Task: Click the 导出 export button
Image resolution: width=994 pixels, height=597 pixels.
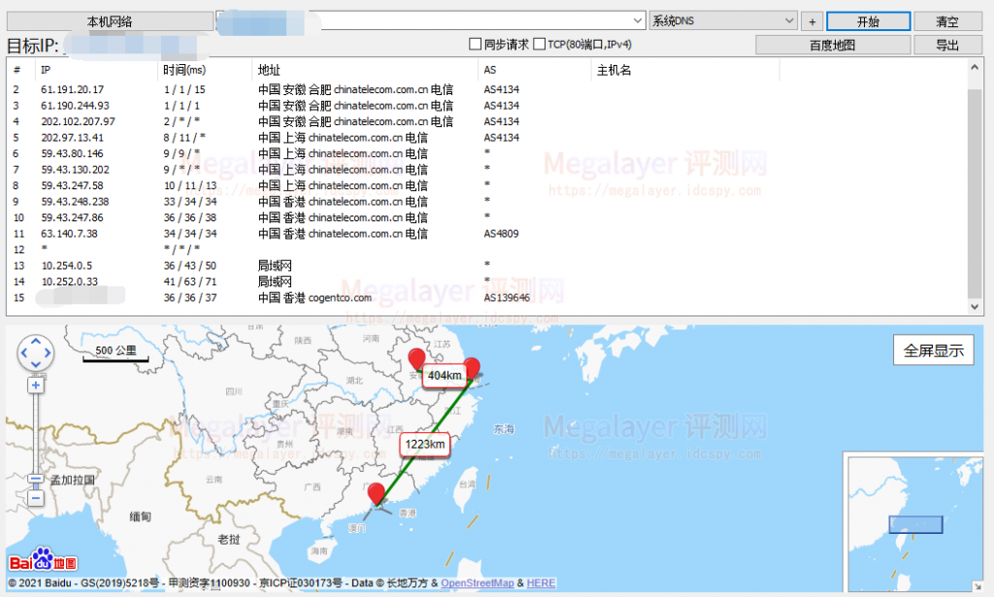Action: coord(946,45)
